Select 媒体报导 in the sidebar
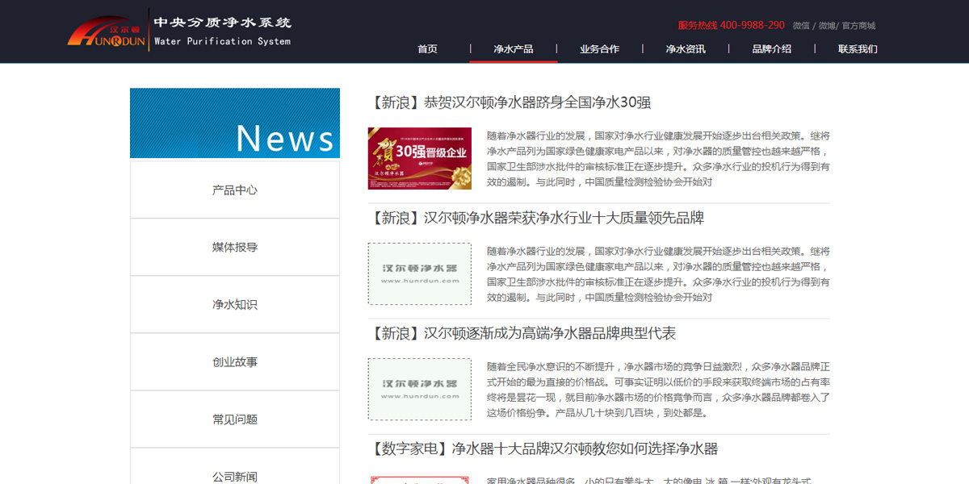This screenshot has height=484, width=969. click(235, 248)
